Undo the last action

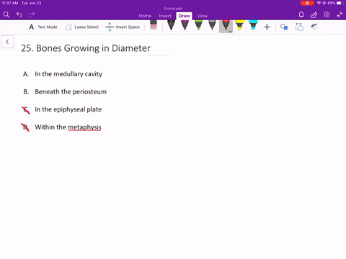19,15
